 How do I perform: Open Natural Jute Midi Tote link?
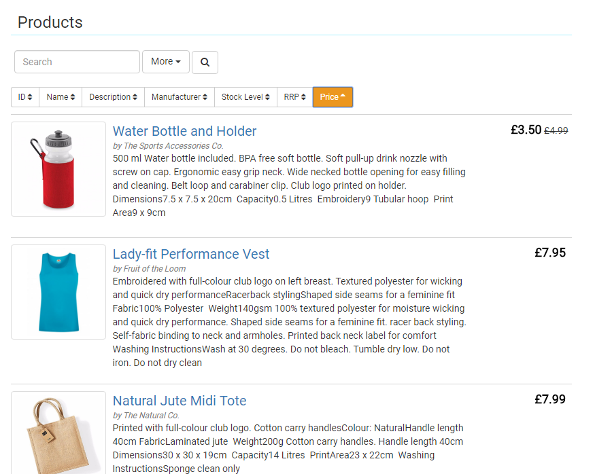180,401
